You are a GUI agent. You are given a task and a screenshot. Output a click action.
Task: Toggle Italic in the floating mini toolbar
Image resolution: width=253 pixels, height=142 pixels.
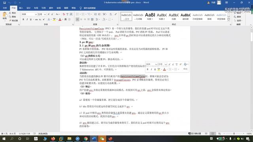click(x=151, y=69)
